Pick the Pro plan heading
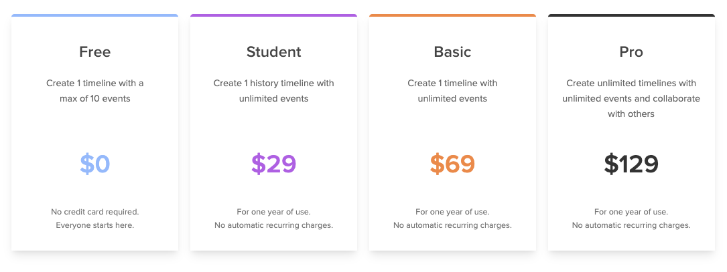 coord(631,51)
